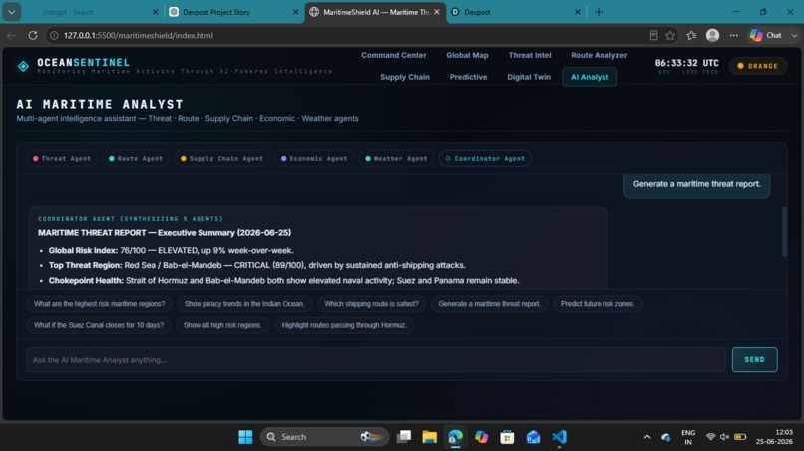Screen dimensions: 804x451
Task: Open Microsoft Edge from the taskbar
Action: 455,437
